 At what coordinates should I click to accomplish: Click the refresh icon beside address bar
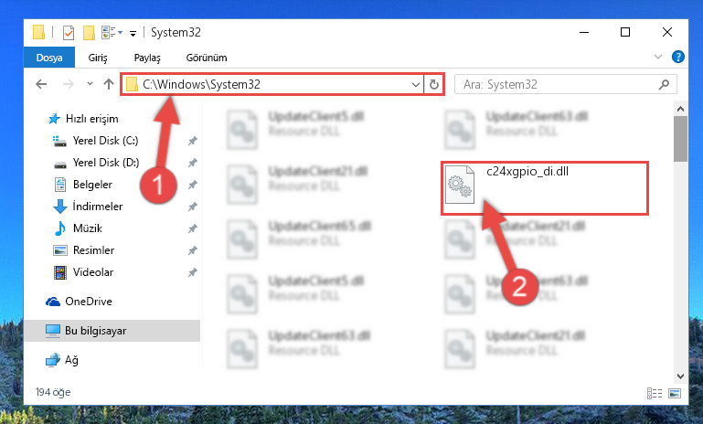(x=433, y=84)
